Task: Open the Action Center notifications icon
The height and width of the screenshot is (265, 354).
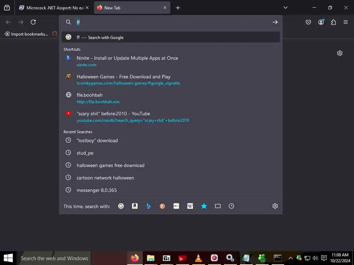Action: [x=324, y=258]
